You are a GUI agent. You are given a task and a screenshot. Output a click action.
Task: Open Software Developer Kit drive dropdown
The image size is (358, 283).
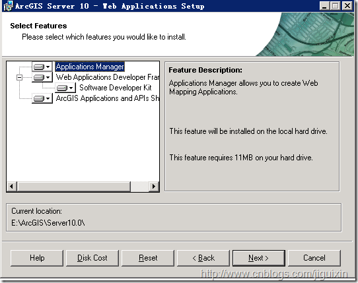pyautogui.click(x=65, y=88)
